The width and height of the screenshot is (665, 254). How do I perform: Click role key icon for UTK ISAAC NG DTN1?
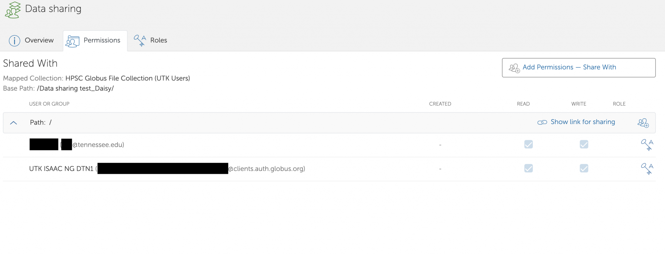[647, 169]
